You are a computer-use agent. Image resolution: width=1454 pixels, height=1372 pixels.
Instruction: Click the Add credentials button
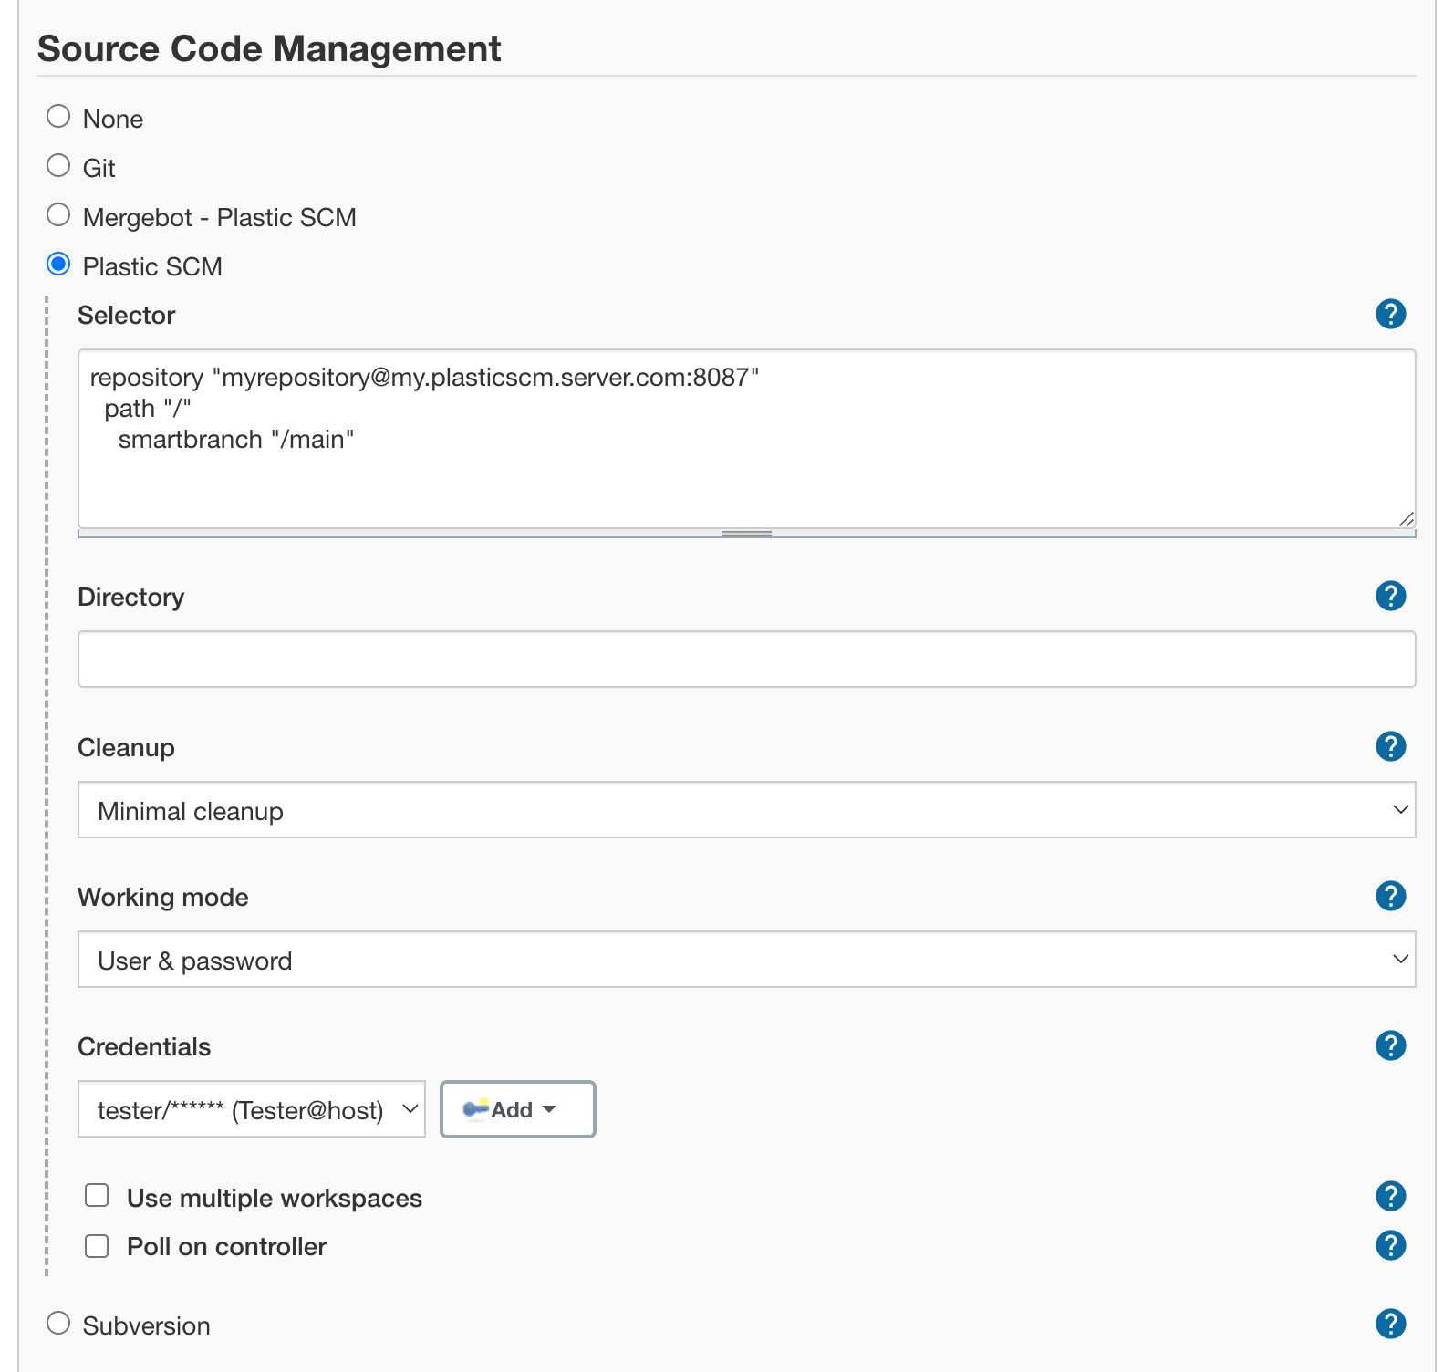pyautogui.click(x=517, y=1109)
